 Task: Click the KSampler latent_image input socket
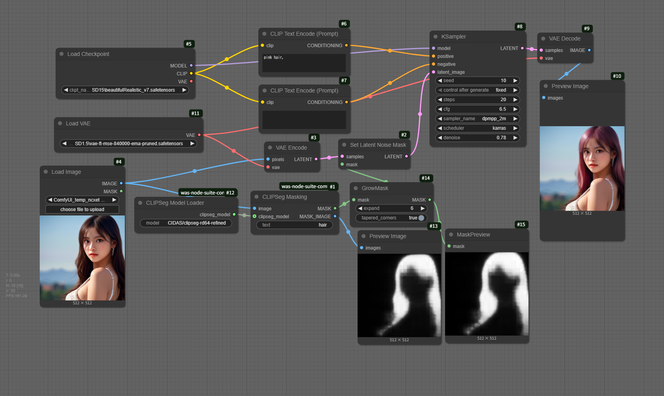[434, 72]
